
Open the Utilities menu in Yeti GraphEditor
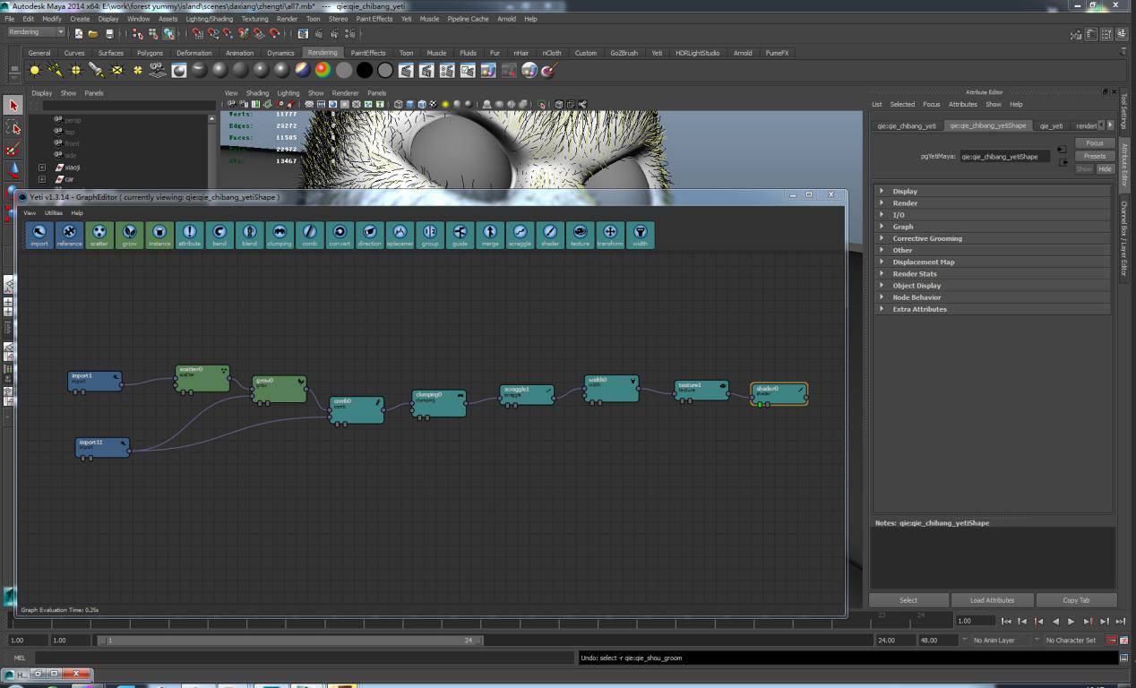(54, 213)
